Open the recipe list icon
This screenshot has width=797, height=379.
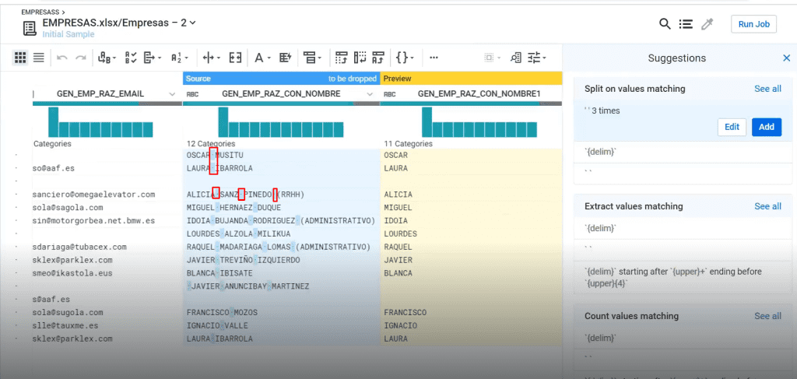(686, 24)
